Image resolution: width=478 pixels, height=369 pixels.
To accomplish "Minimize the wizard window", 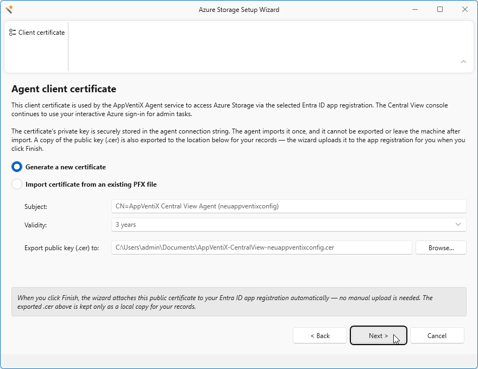I will (x=415, y=9).
